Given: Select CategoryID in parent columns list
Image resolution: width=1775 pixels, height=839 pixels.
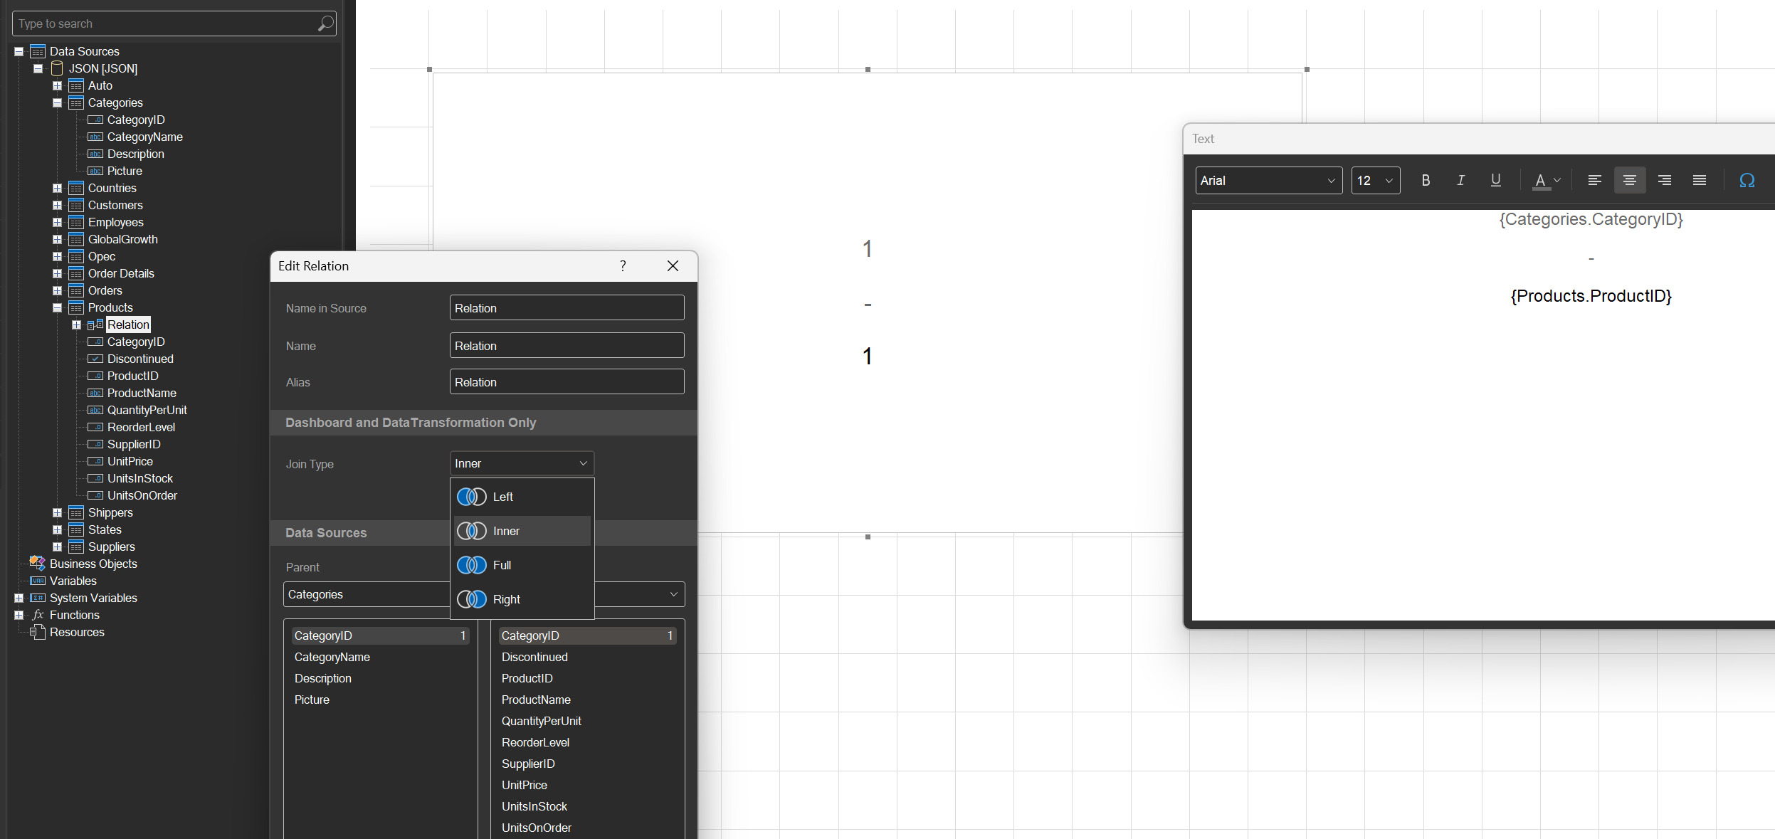Looking at the screenshot, I should coord(380,635).
